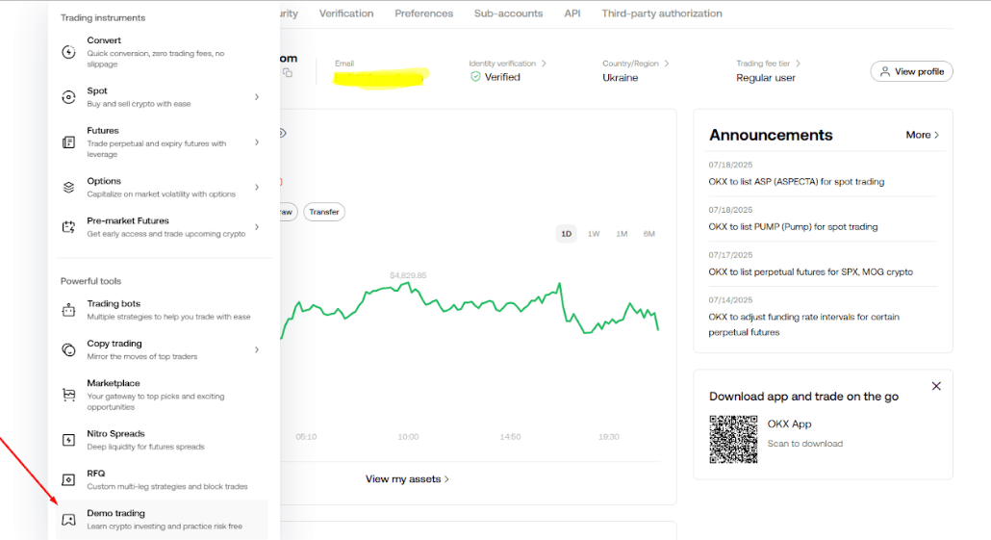Click the Regular user fee tier

[x=765, y=78]
